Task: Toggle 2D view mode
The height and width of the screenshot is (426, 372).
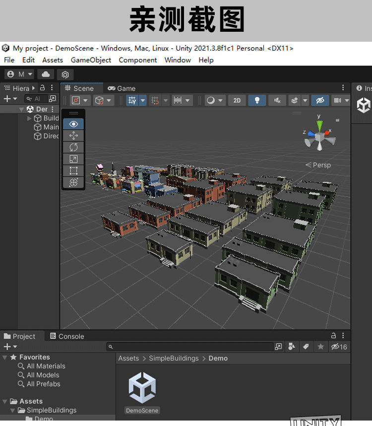Action: [237, 100]
